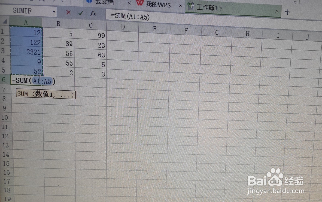Viewport: 322px width, 202px height.
Task: Click cell B5 containing 2
Action: [59, 72]
